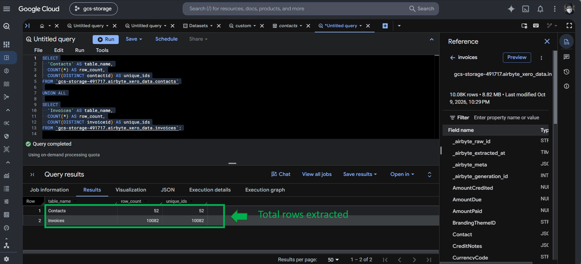Image resolution: width=581 pixels, height=264 pixels.
Task: View all jobs link
Action: coord(317,174)
